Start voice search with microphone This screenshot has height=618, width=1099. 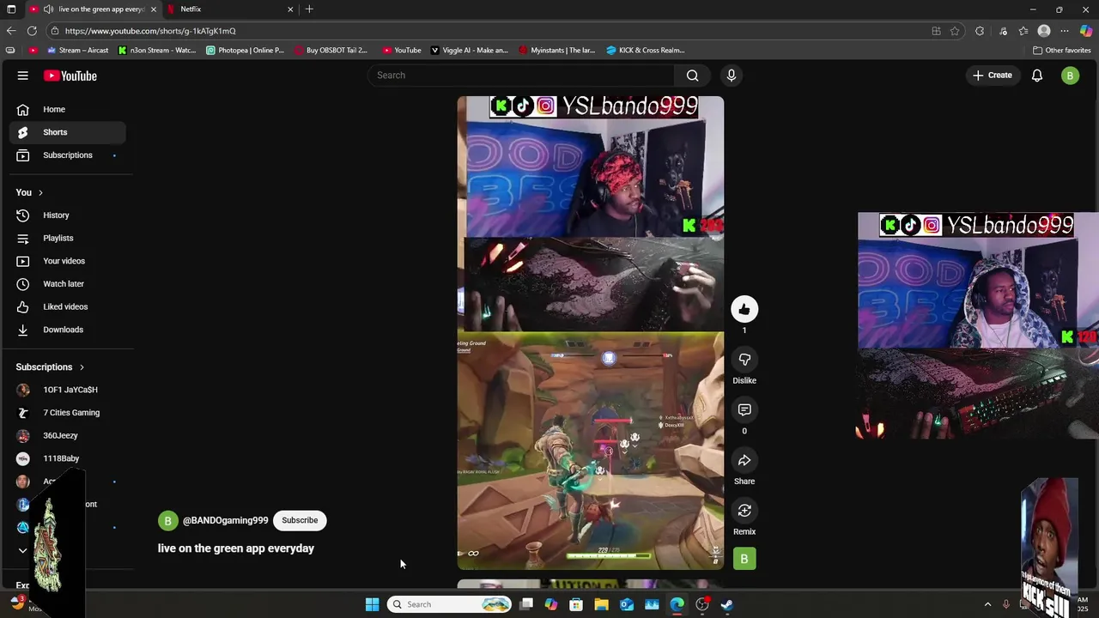[732, 76]
